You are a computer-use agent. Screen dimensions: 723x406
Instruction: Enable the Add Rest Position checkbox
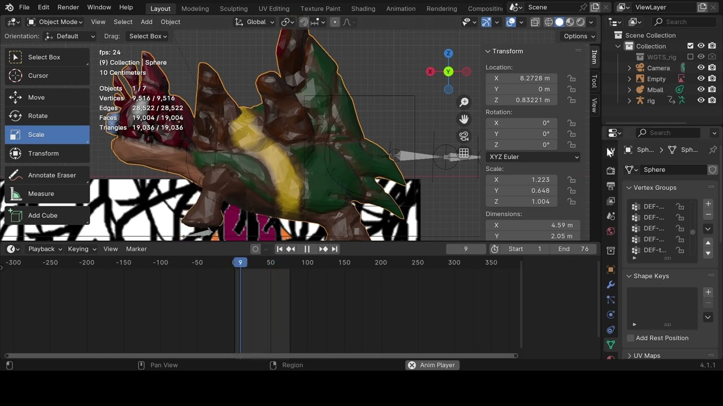(x=630, y=338)
